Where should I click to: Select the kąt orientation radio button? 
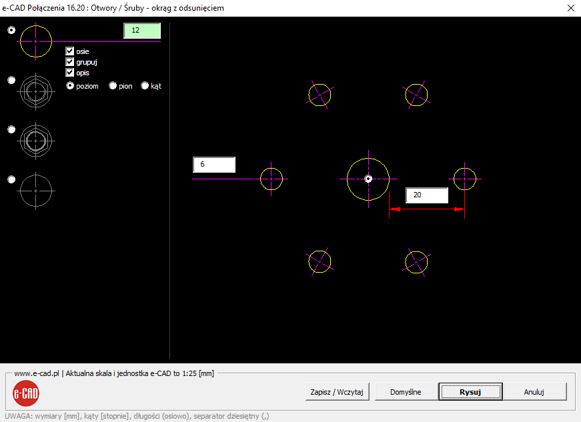[145, 86]
